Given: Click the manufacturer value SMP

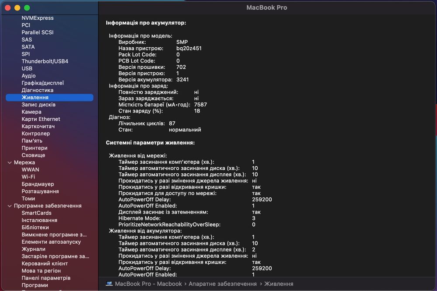Looking at the screenshot, I should click(x=182, y=42).
